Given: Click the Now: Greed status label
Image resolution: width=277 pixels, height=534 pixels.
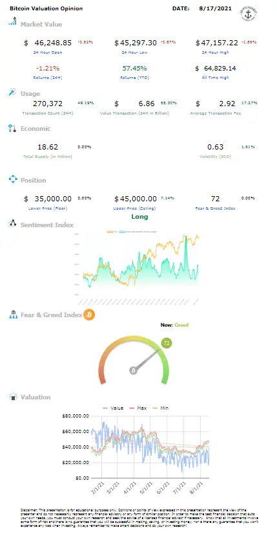Looking at the screenshot, I should [x=174, y=325].
